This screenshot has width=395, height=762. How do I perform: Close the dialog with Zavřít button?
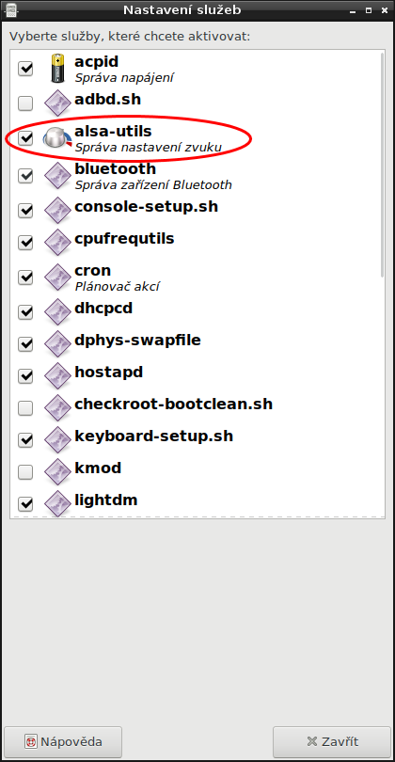332,742
